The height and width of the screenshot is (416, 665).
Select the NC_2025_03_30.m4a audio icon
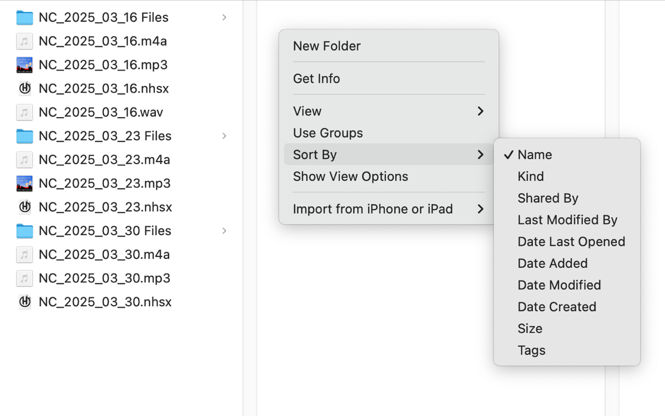pyautogui.click(x=24, y=255)
